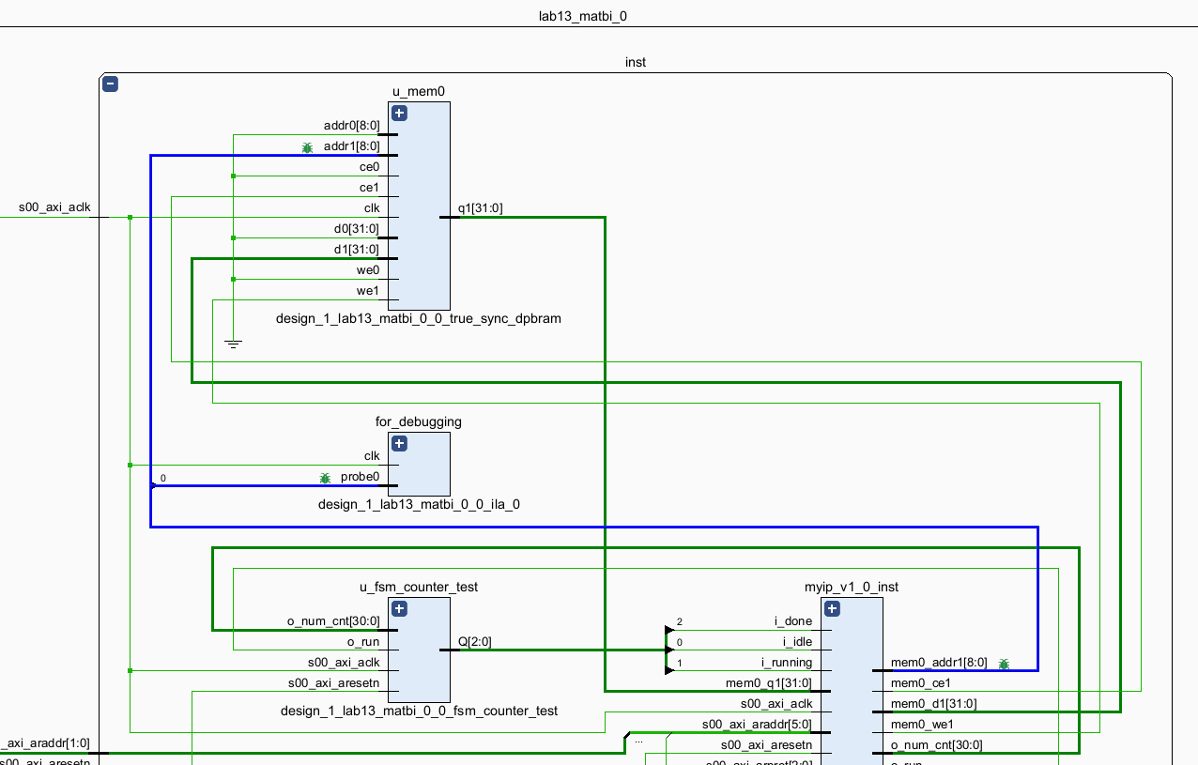The image size is (1198, 765).
Task: Select the i_running pin on myip_v1_0_inst
Action: (787, 663)
